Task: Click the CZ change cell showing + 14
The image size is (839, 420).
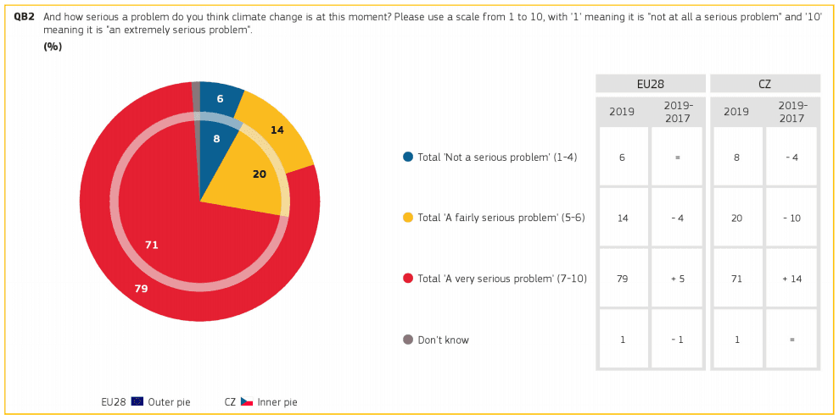Action: (x=791, y=279)
